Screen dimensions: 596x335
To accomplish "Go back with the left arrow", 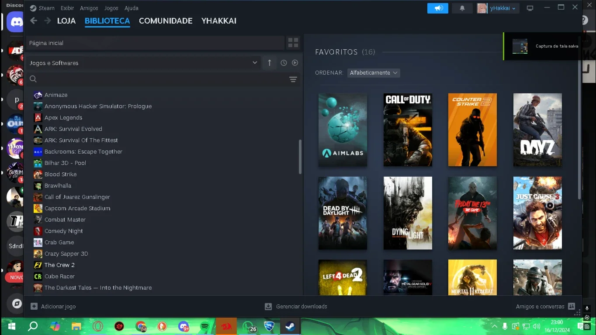I will tap(34, 21).
